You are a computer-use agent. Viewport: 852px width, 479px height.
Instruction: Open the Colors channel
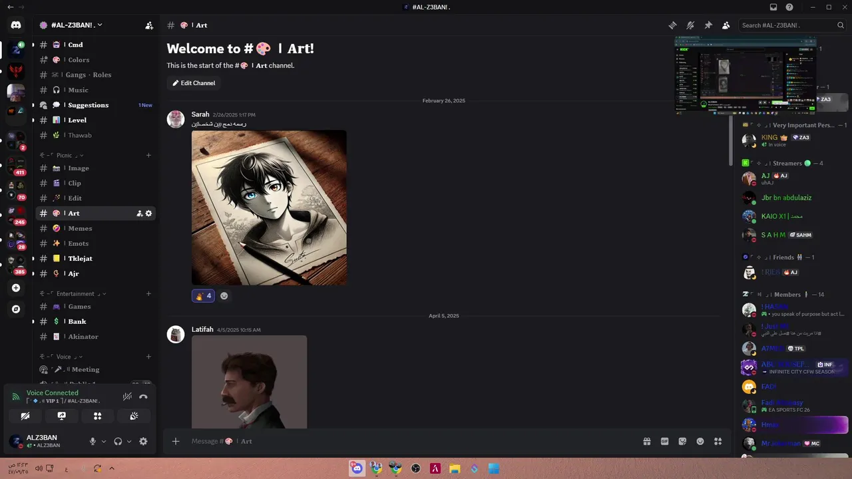tap(95, 60)
